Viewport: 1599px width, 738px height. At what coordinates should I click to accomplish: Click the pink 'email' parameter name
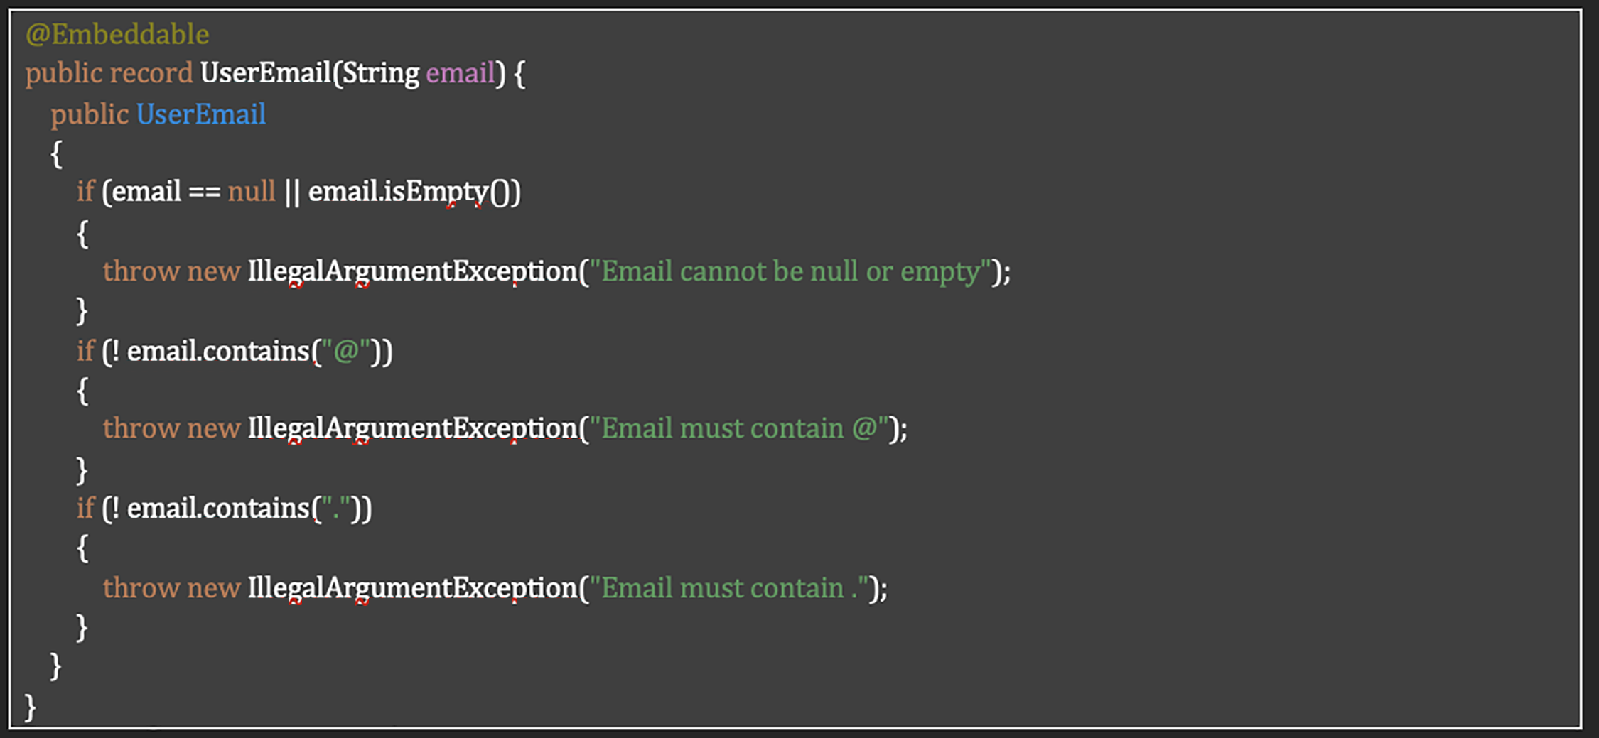pos(460,73)
